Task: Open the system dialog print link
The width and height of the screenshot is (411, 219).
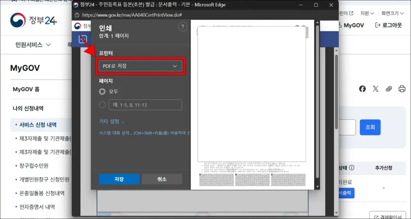Action: [144, 133]
